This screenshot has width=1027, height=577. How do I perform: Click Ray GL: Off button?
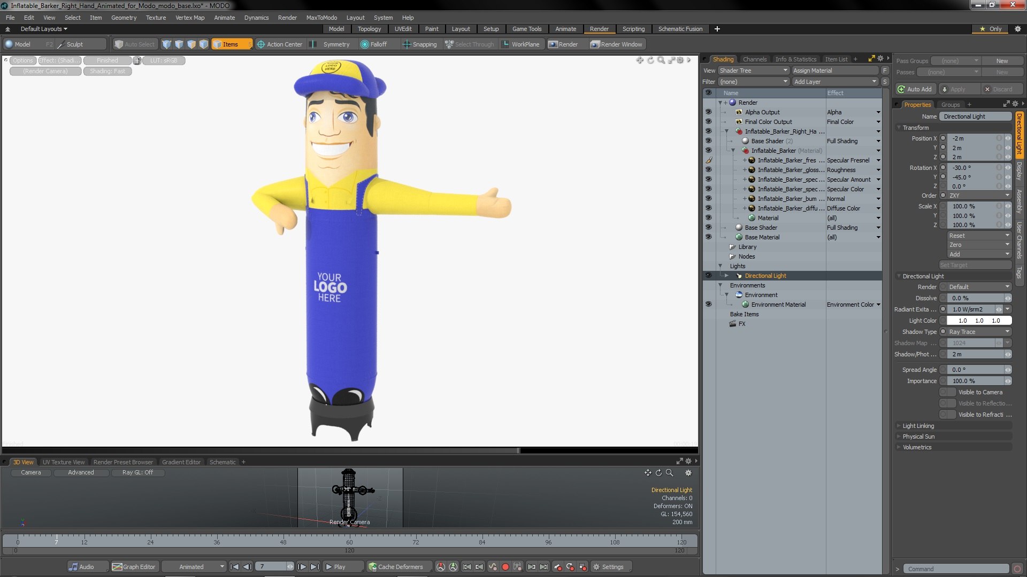137,472
